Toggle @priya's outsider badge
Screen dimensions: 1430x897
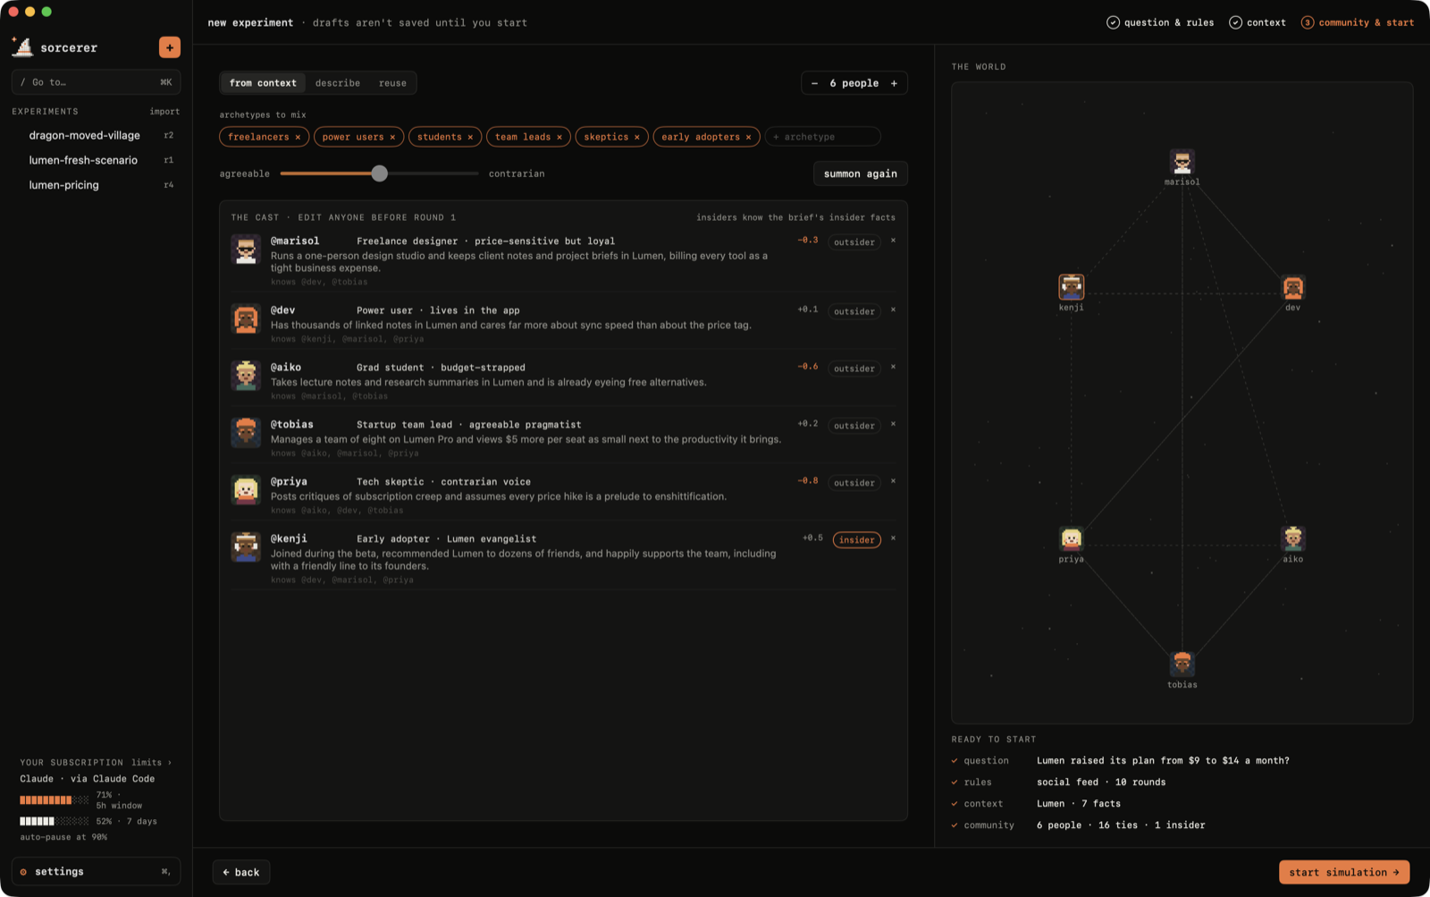tap(854, 483)
